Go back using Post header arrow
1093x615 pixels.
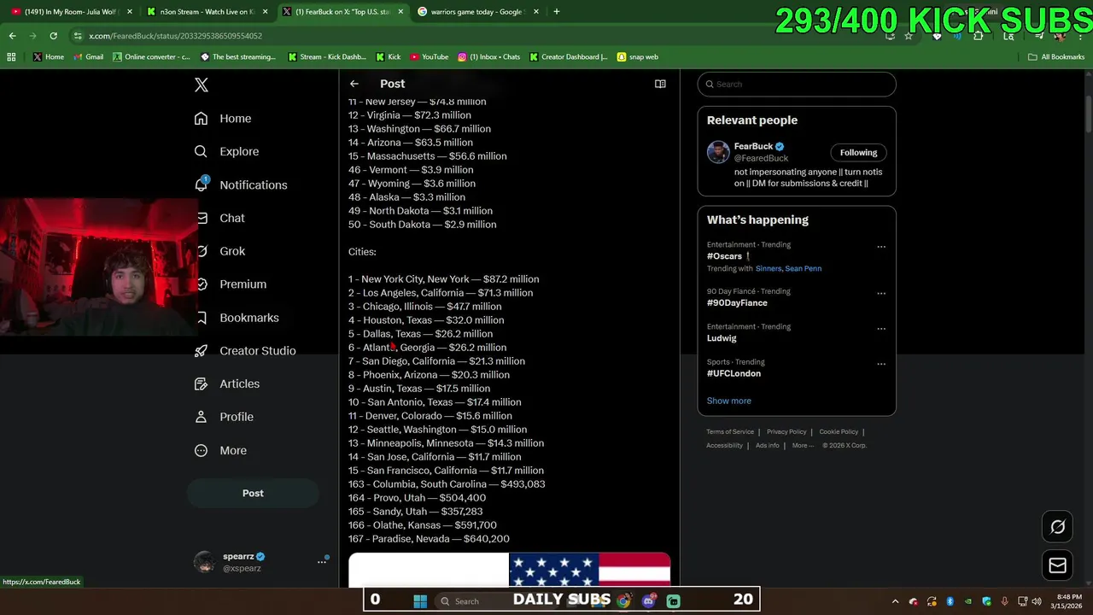354,84
